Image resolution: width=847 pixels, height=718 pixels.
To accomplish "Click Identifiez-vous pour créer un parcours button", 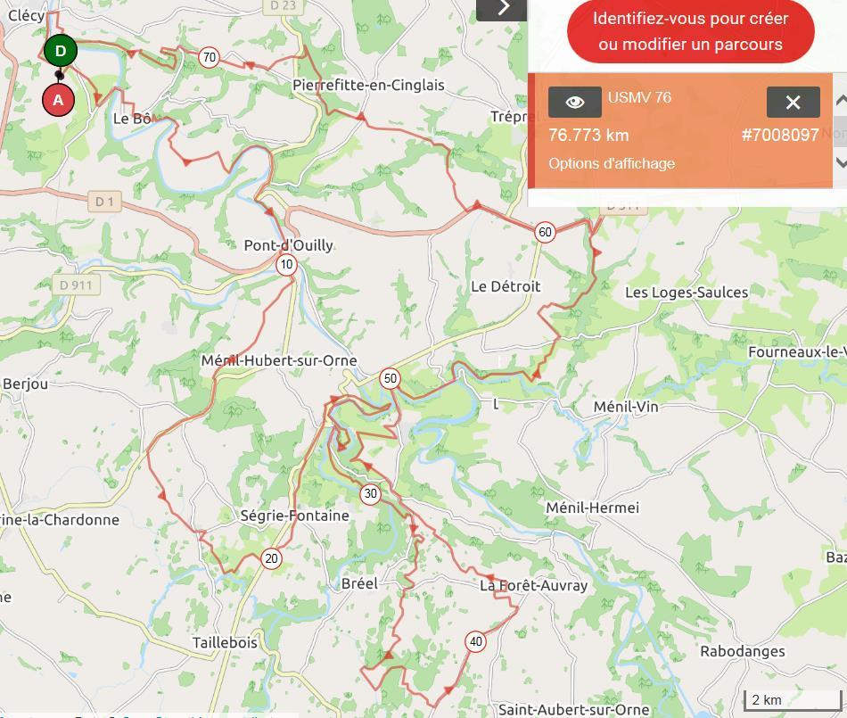I will click(690, 31).
